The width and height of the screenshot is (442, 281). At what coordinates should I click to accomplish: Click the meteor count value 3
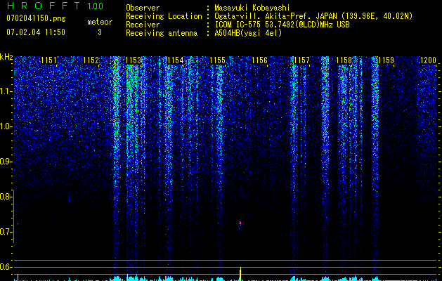(x=100, y=32)
